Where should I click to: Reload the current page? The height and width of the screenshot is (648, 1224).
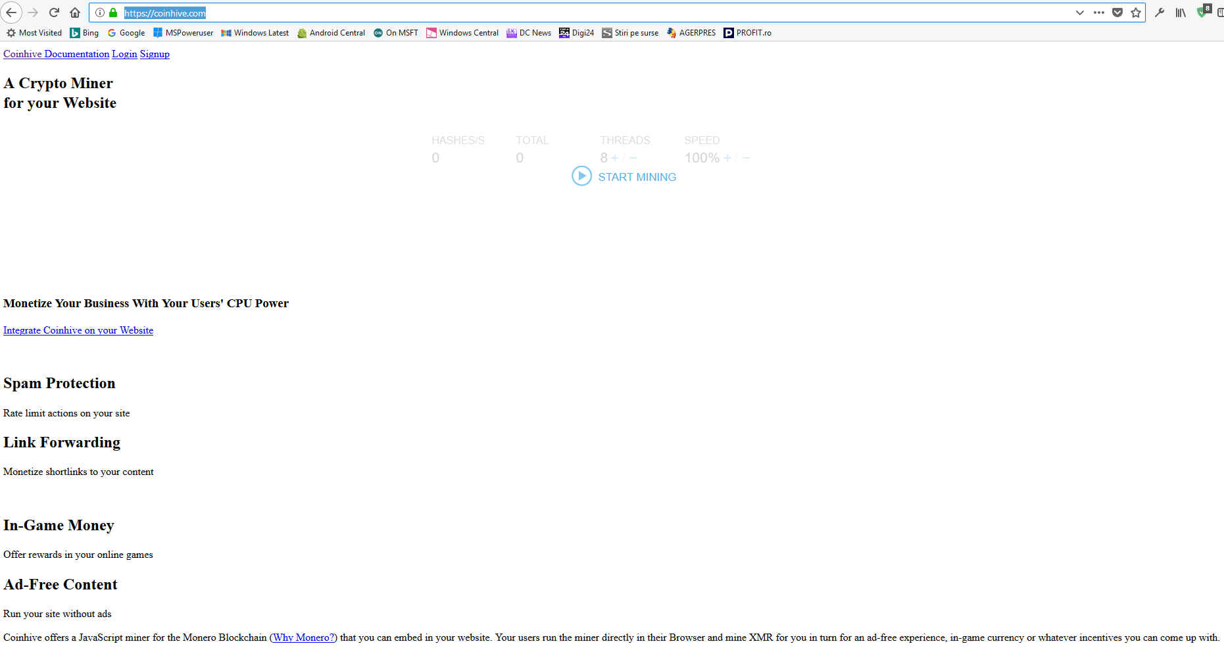click(x=54, y=12)
